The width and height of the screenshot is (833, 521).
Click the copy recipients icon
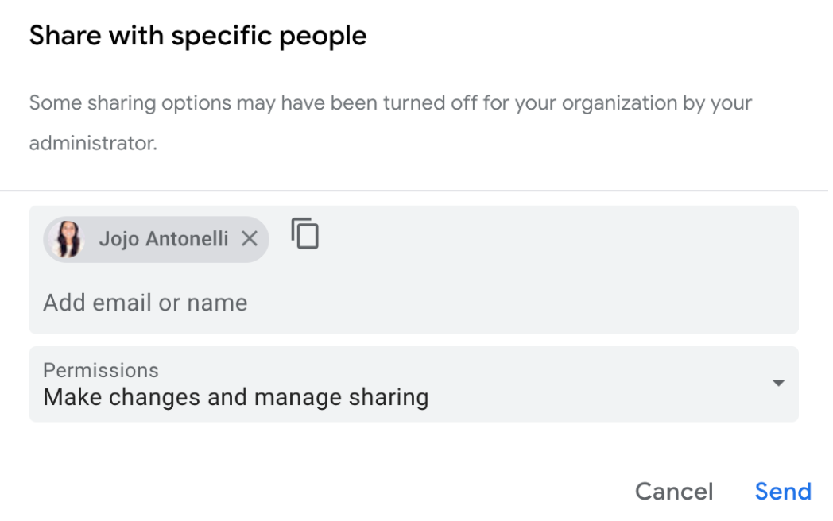coord(304,234)
